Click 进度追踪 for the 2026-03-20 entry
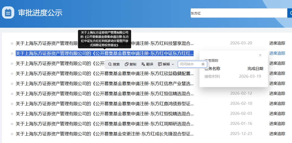The width and height of the screenshot is (292, 143). pos(277,43)
